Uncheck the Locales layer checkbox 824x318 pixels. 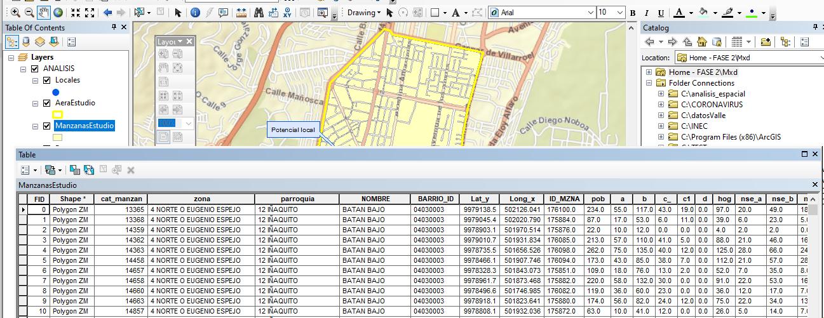click(46, 81)
